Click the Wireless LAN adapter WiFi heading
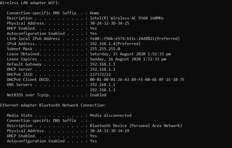Screen dimensions: 232x148 pos(30,3)
